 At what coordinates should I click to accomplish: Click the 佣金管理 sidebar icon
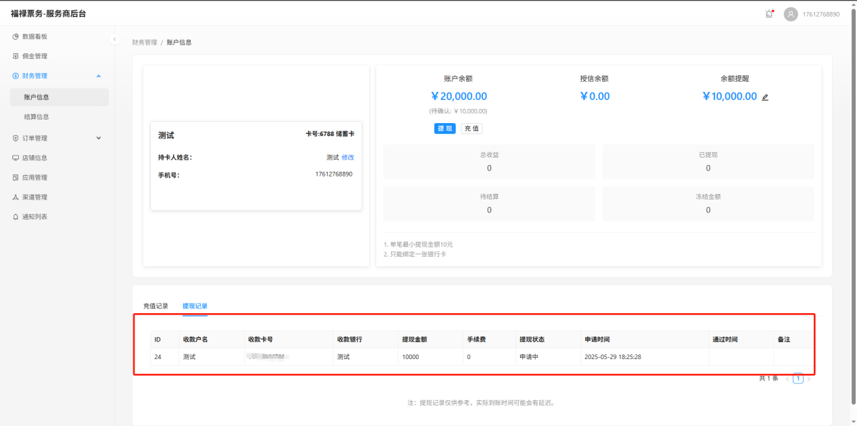(x=16, y=56)
